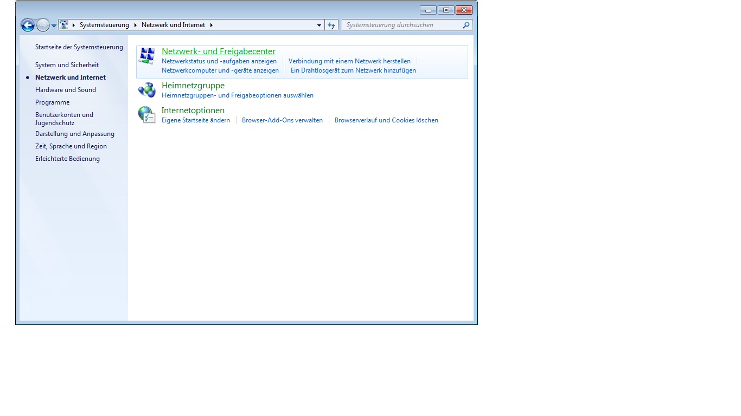
Task: Click Heimnetzgruppen- und Freigabeoptionen auswählen
Action: (238, 95)
